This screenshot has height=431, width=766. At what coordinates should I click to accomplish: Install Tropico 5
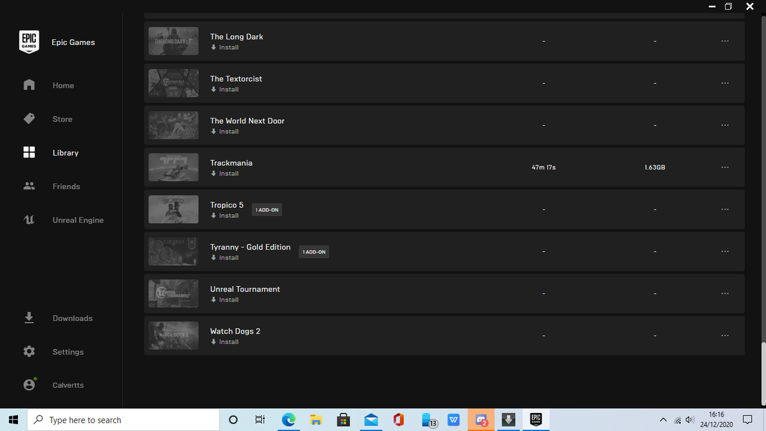click(224, 215)
